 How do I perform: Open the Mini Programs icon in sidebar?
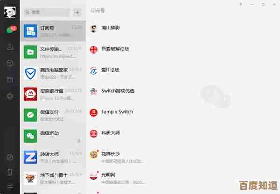(10, 157)
